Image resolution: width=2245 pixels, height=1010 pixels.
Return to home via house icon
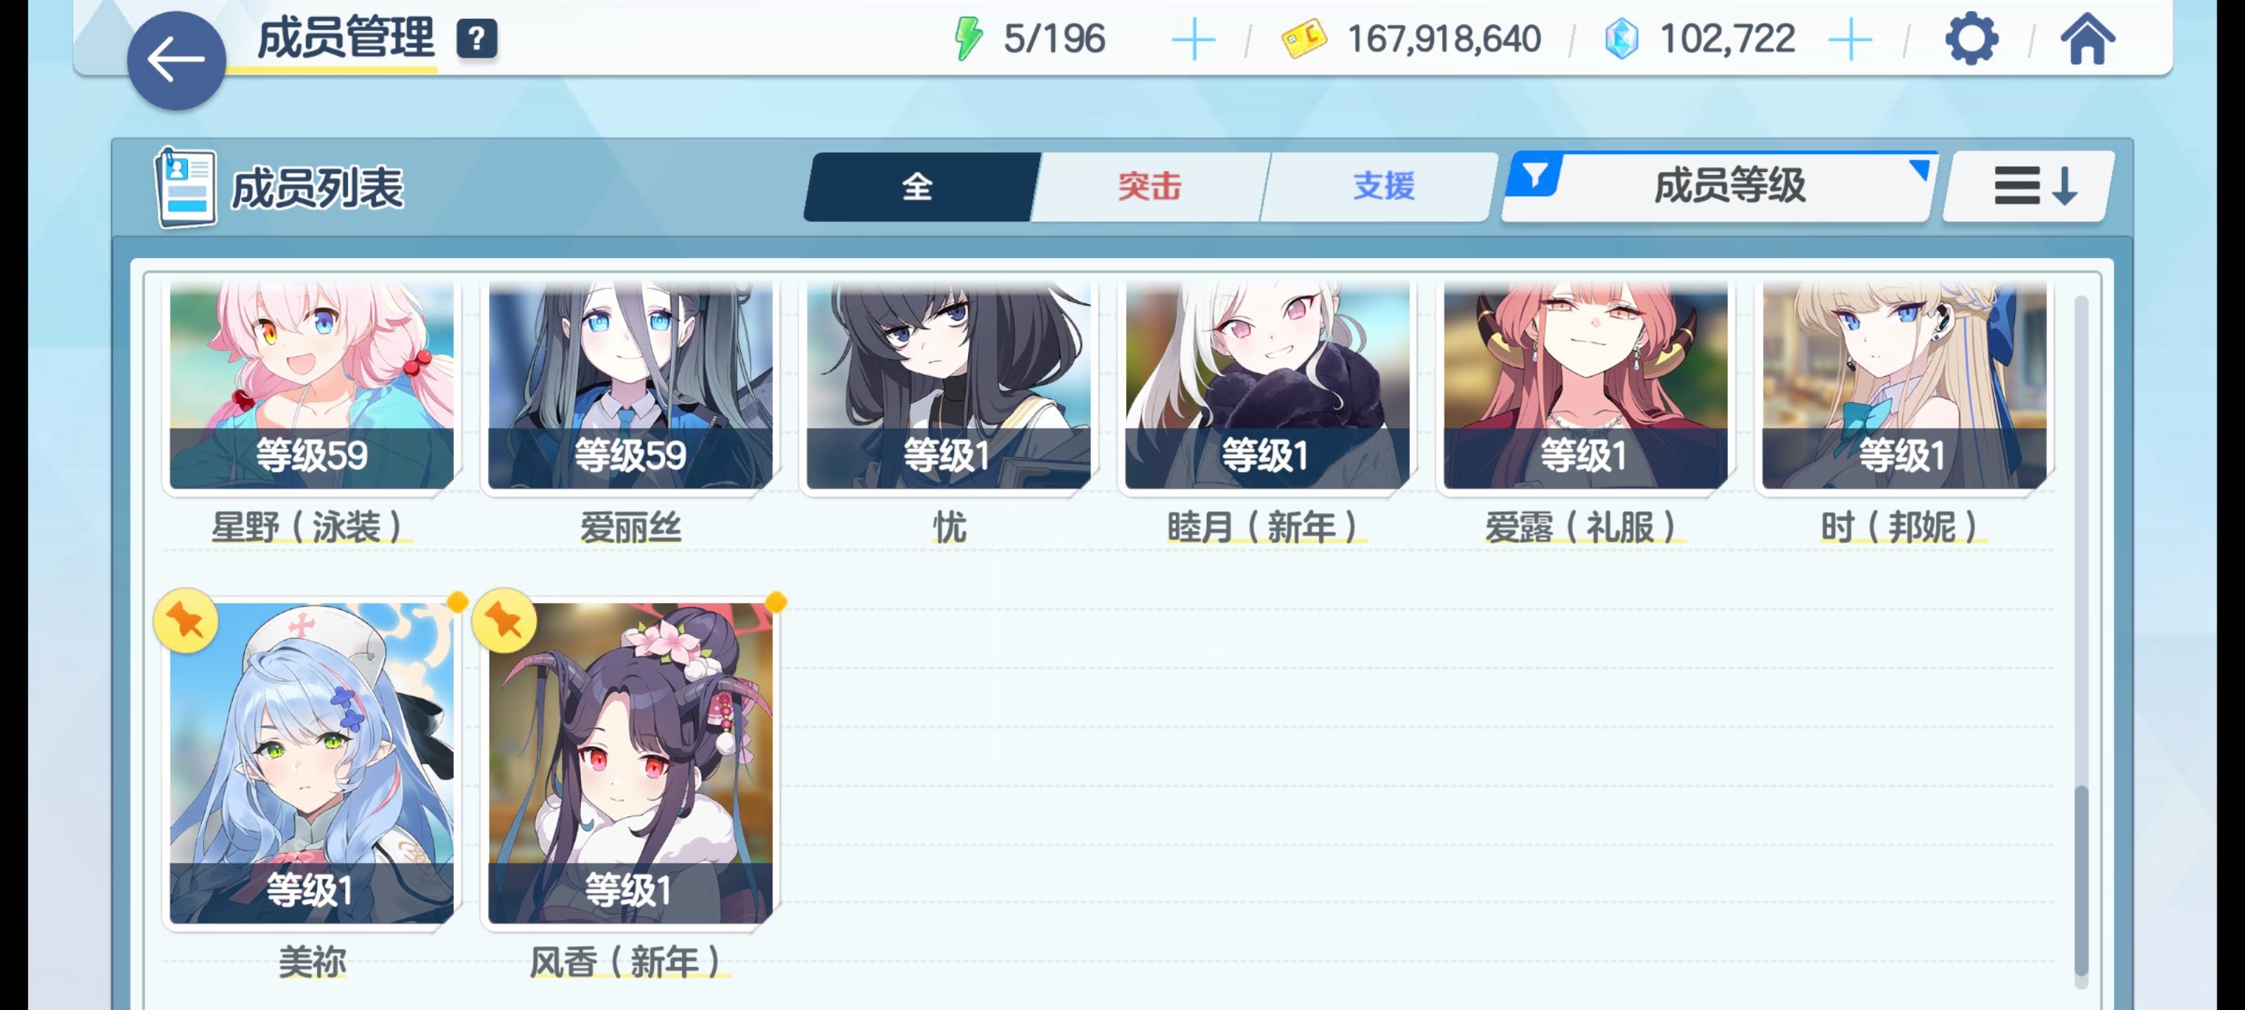pyautogui.click(x=2087, y=39)
